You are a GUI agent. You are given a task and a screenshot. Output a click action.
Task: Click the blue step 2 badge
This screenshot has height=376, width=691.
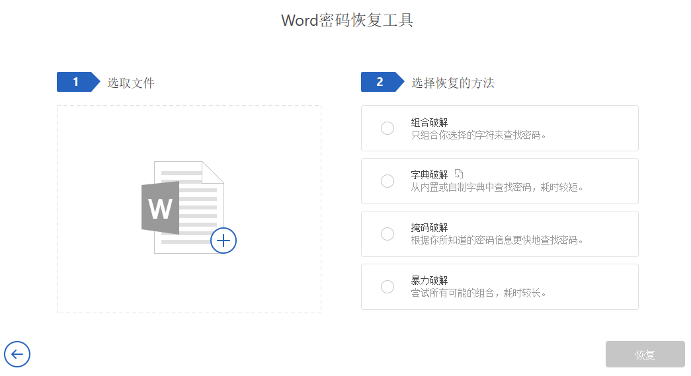380,82
